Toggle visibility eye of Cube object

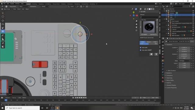click(193, 15)
